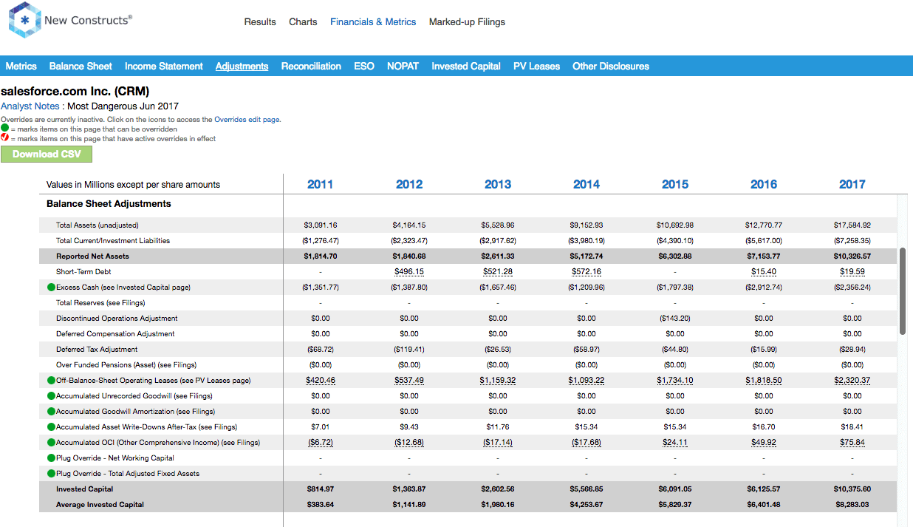Viewport: 913px width, 527px height.
Task: Open Marked-up Filings
Action: pos(467,22)
